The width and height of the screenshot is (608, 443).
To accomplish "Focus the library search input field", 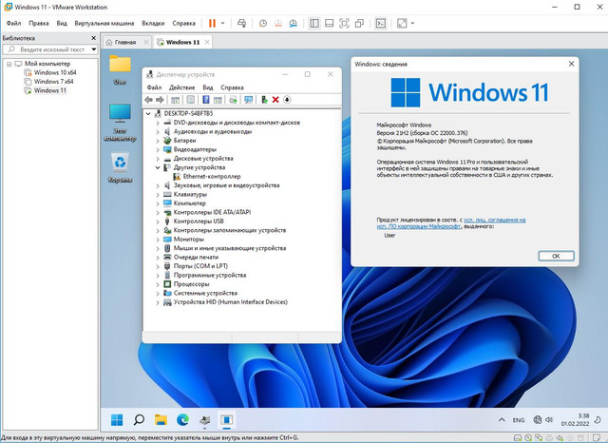I will pyautogui.click(x=50, y=49).
